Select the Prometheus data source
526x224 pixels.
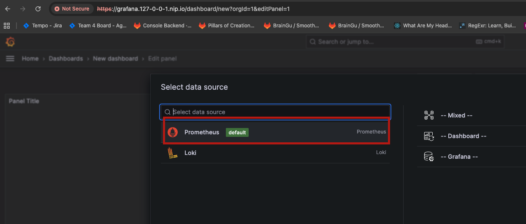[x=275, y=132]
